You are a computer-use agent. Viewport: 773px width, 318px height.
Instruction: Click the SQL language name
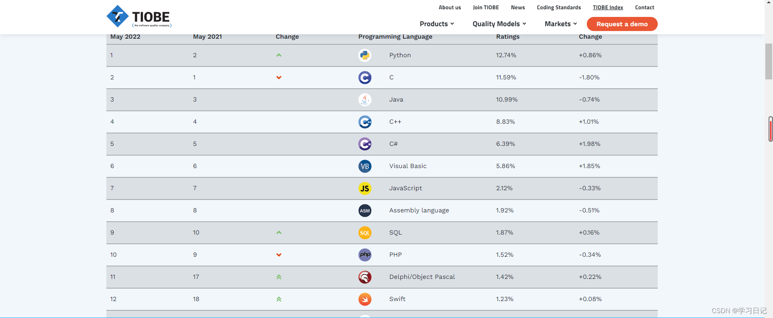[395, 233]
